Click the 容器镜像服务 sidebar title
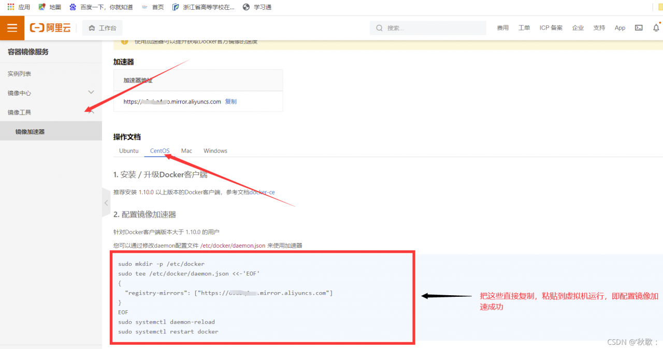 tap(28, 52)
